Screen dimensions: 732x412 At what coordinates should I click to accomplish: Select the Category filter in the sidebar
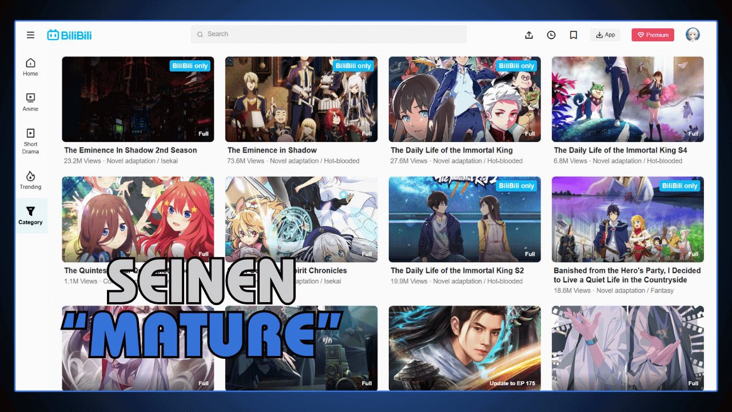30,216
